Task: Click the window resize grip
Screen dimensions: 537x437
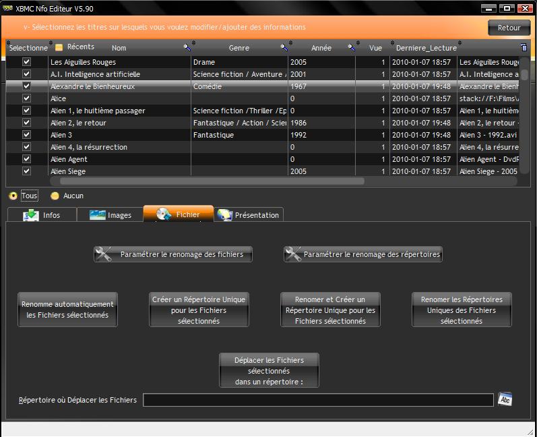Action: (530, 431)
